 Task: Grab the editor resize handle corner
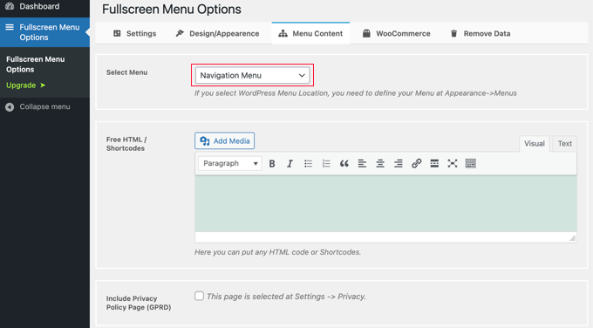(x=573, y=238)
